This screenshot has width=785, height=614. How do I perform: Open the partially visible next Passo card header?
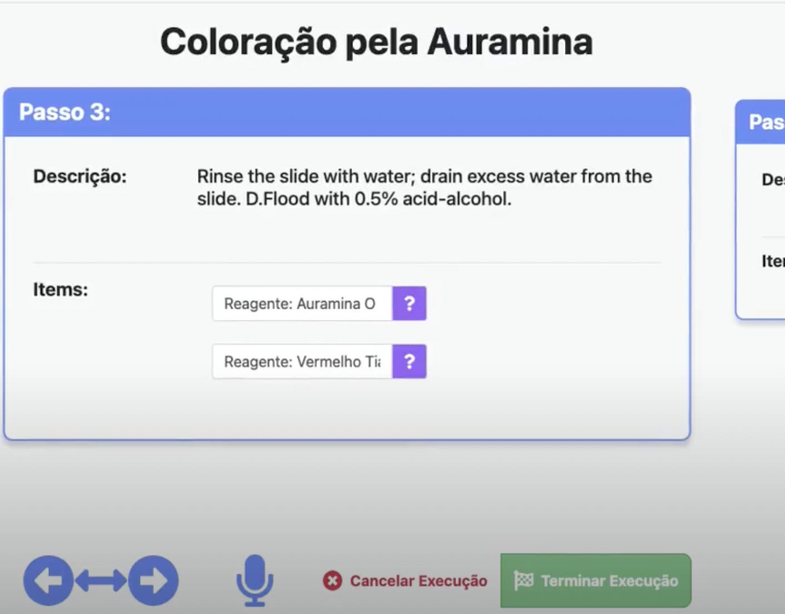tap(766, 122)
